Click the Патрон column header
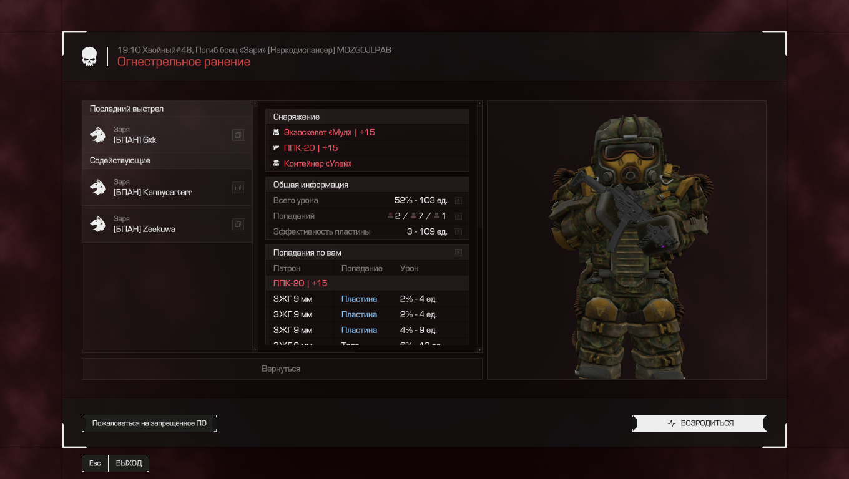Viewport: 849px width, 479px height. coord(287,268)
